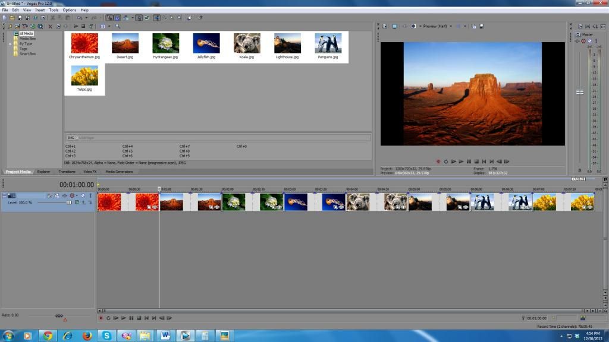Click the Cut scissors icon in toolbar
The image size is (609, 342).
coord(52,18)
